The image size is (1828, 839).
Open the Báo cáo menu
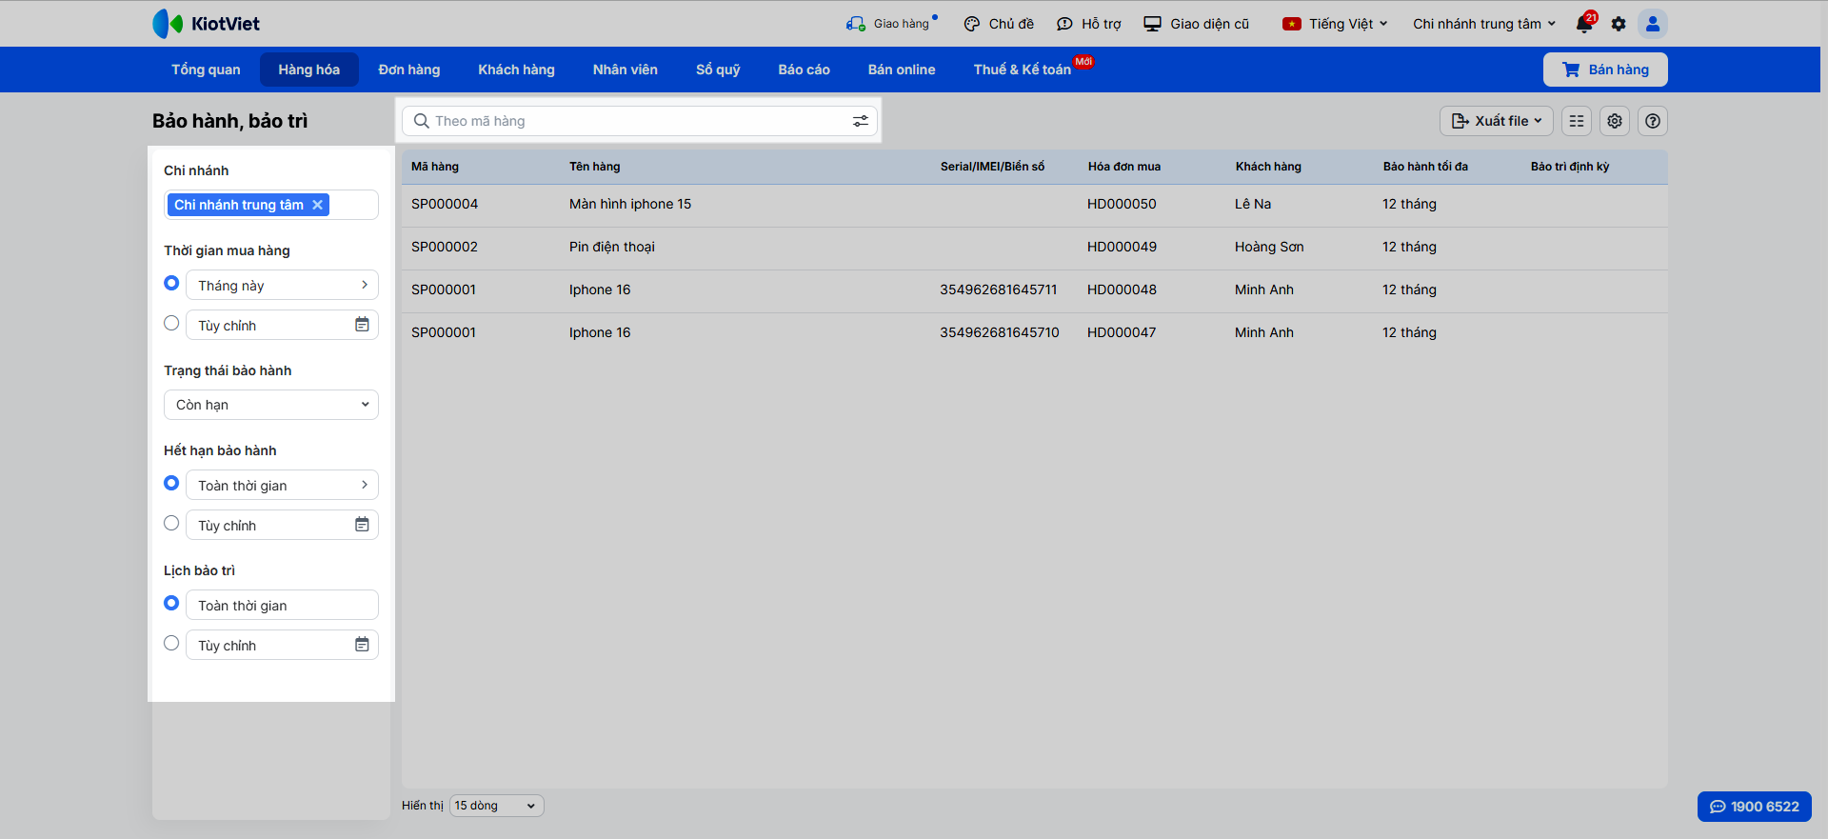click(x=805, y=70)
